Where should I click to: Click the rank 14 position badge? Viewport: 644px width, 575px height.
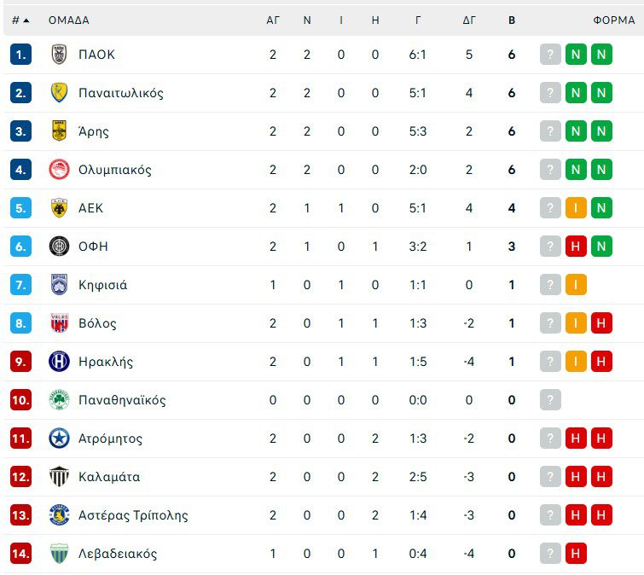coord(21,554)
